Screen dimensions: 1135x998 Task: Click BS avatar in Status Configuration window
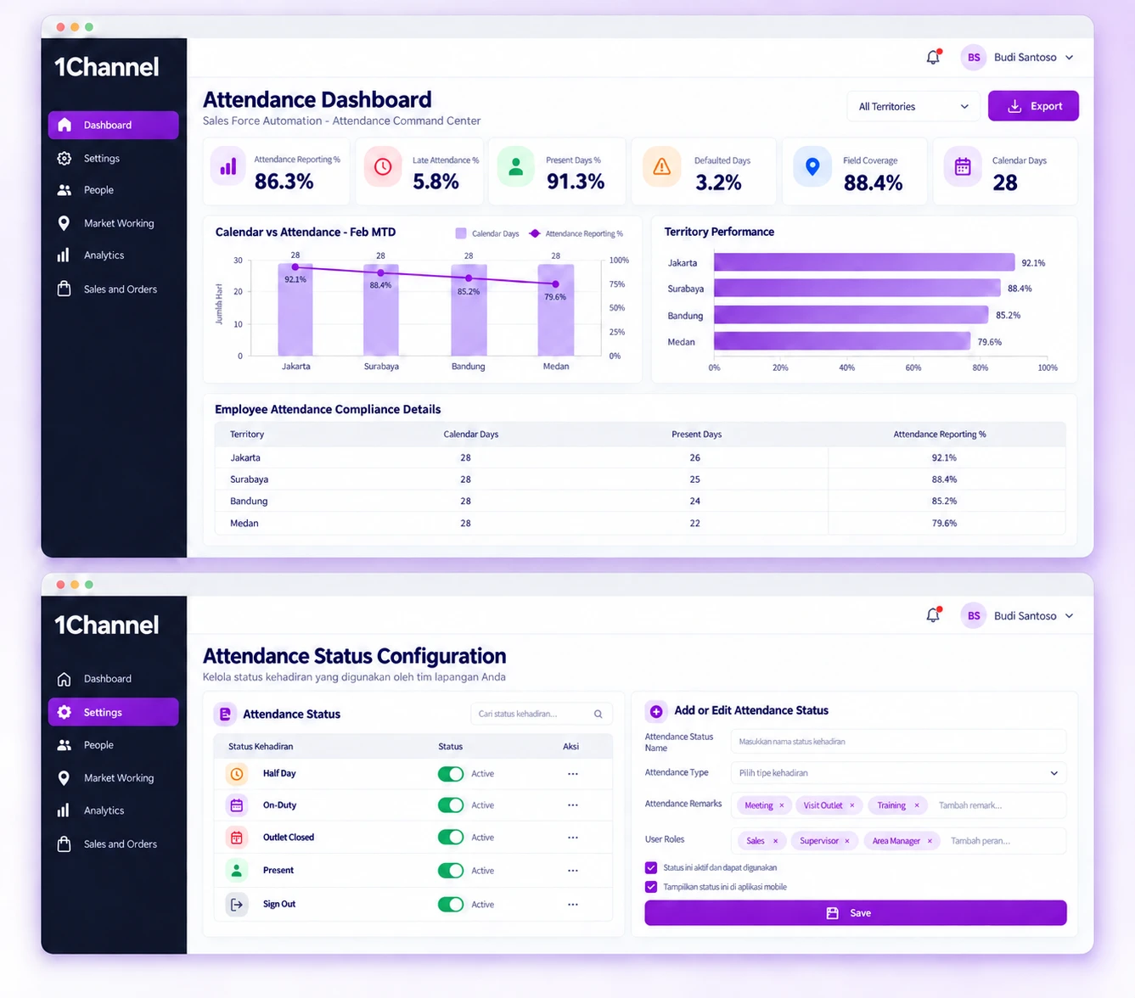click(x=974, y=615)
